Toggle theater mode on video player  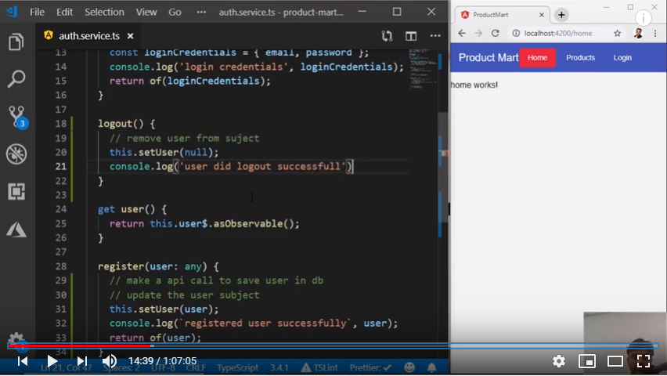(615, 361)
